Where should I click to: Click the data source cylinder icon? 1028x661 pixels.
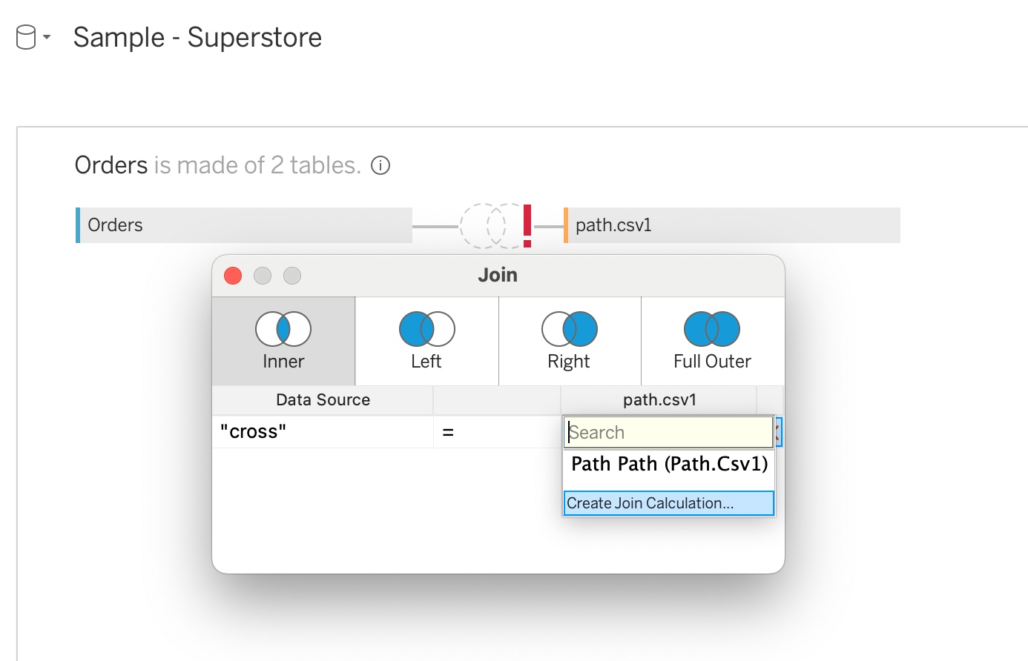(x=26, y=37)
